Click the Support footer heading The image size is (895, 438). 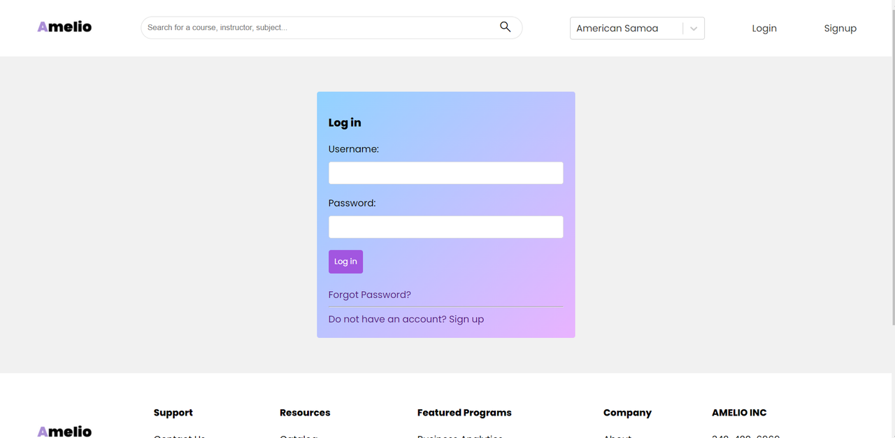tap(173, 413)
